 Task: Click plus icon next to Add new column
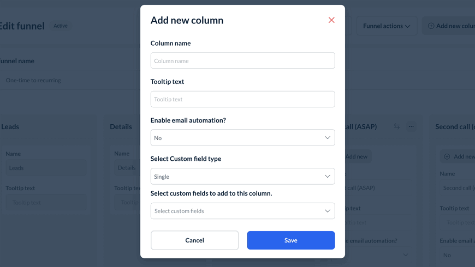(x=431, y=26)
